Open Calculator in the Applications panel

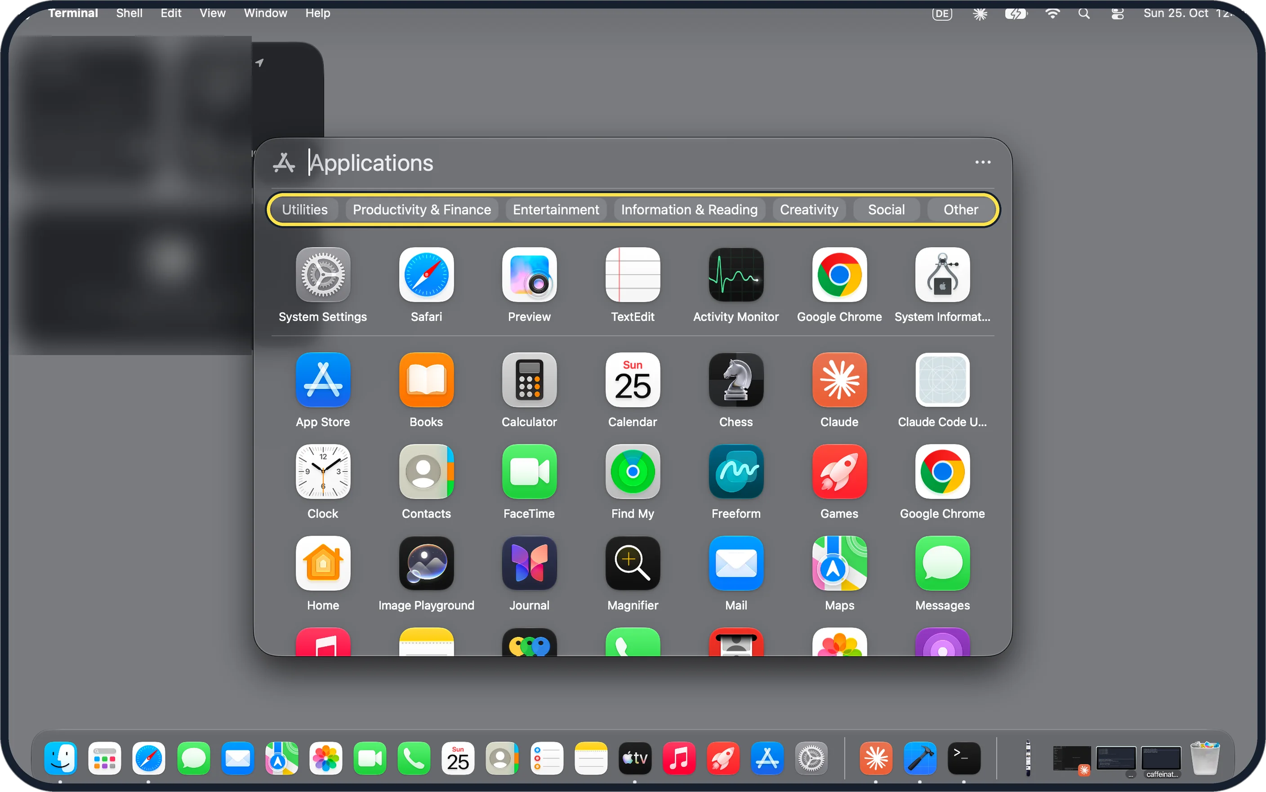(x=530, y=380)
